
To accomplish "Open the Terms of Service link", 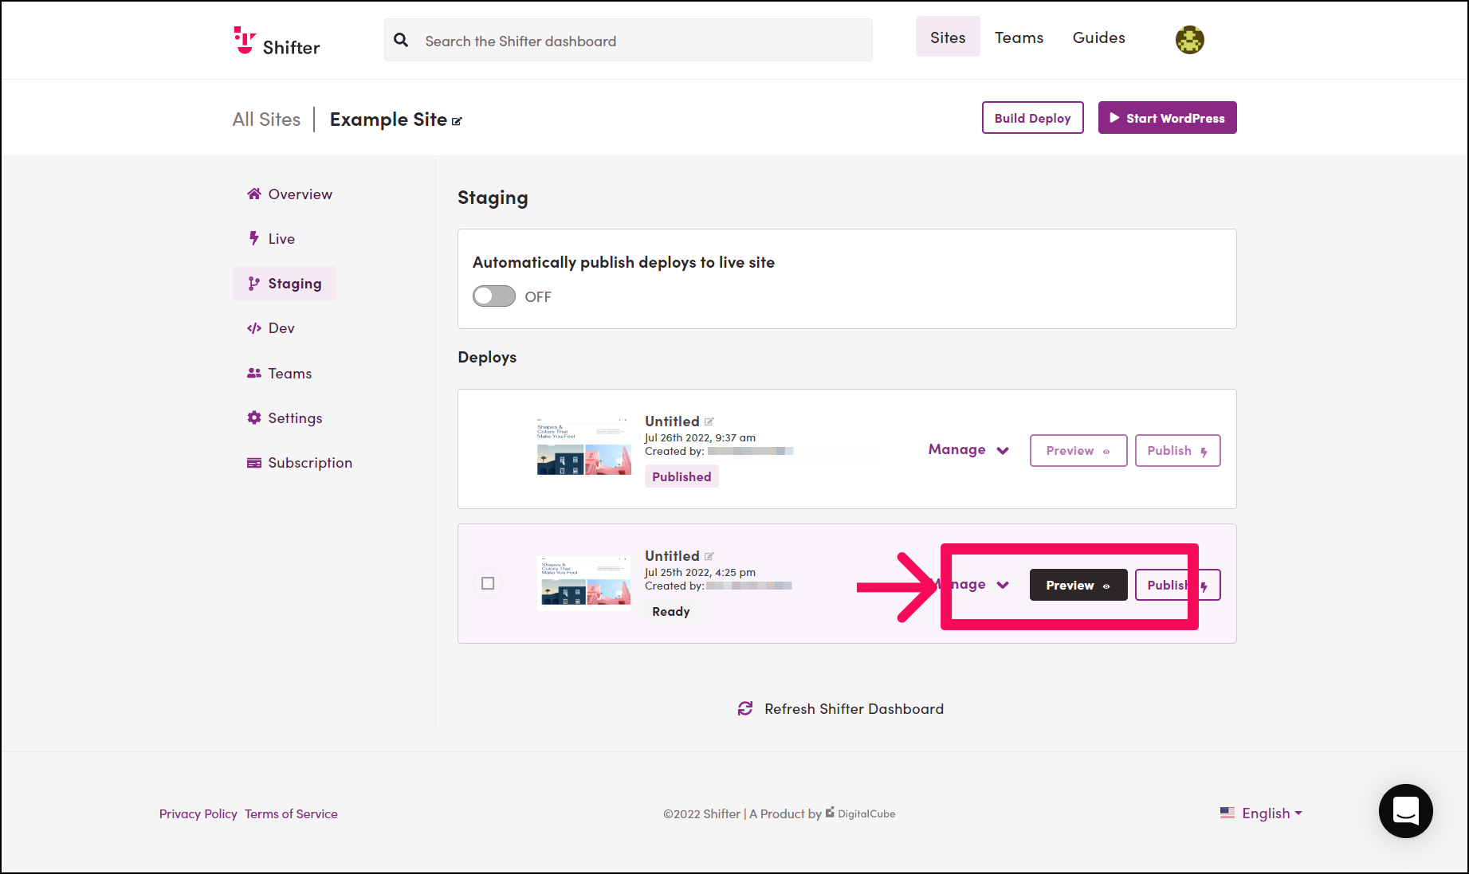I will point(291,813).
